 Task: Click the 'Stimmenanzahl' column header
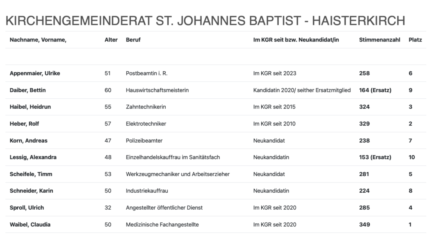coord(379,40)
